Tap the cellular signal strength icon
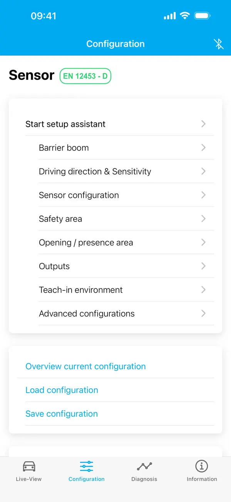 pos(169,16)
